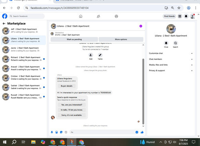
Task: Open Javire's 2 Bed 1 Bath conversation
Action: click(23, 49)
